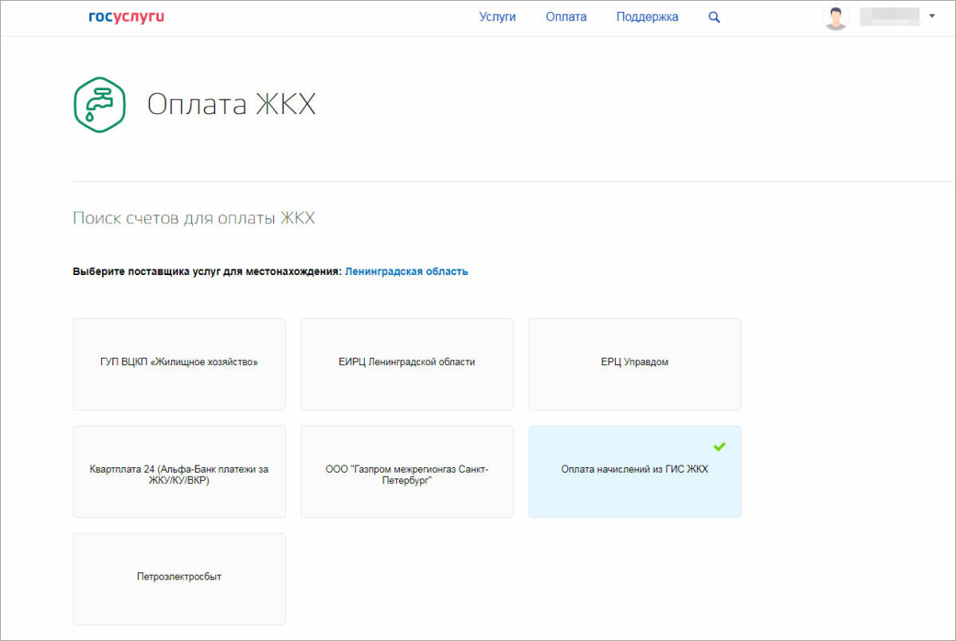Choose ЕРЦ Управдом provider card
956x641 pixels.
click(635, 364)
